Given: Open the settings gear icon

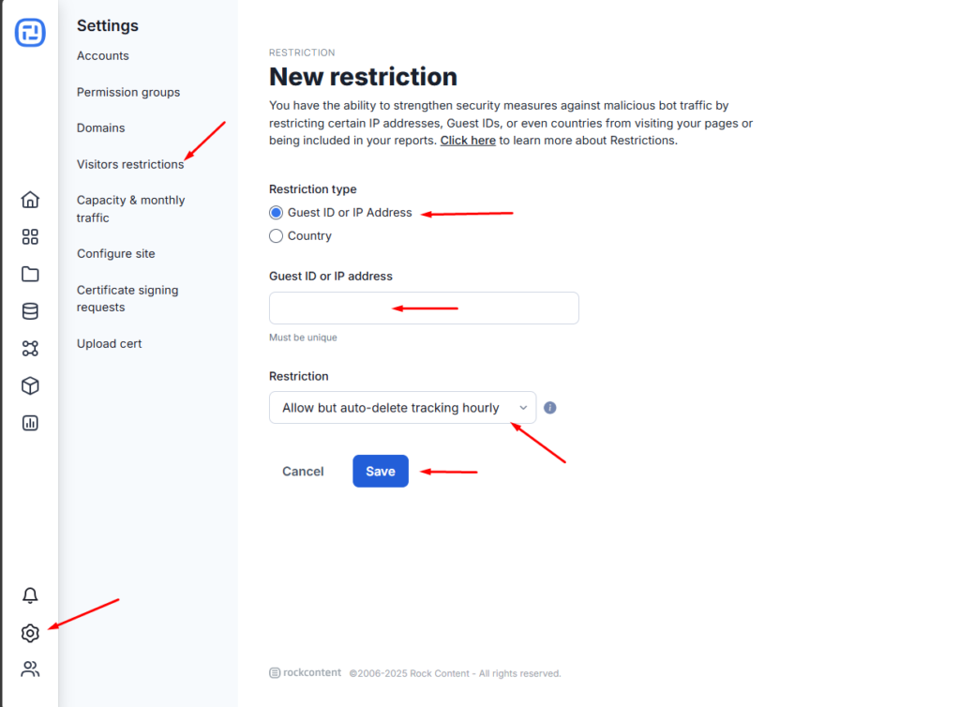Looking at the screenshot, I should [30, 633].
